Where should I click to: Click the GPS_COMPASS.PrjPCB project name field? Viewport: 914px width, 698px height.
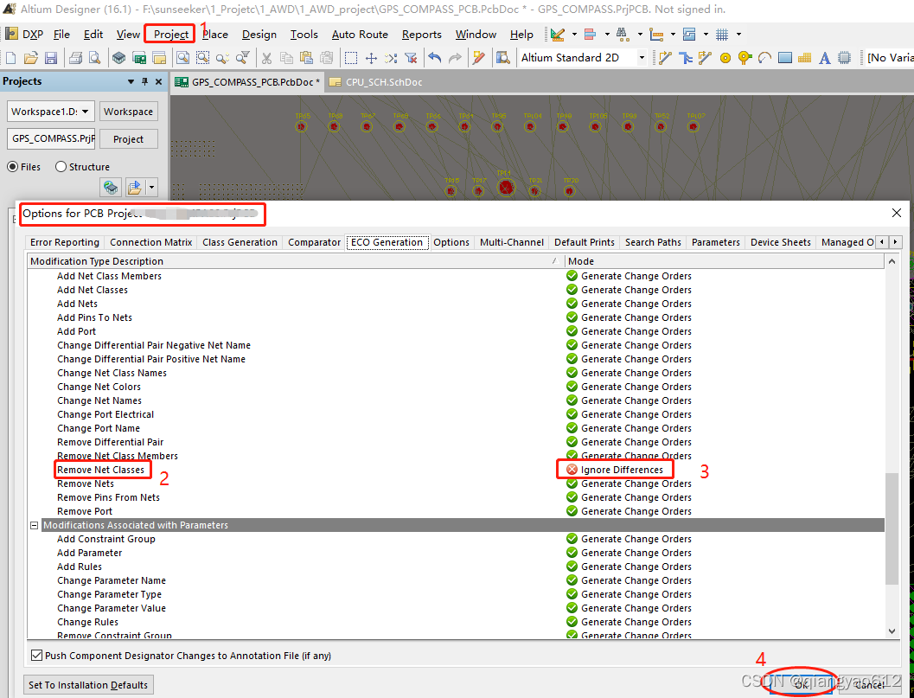click(x=51, y=138)
